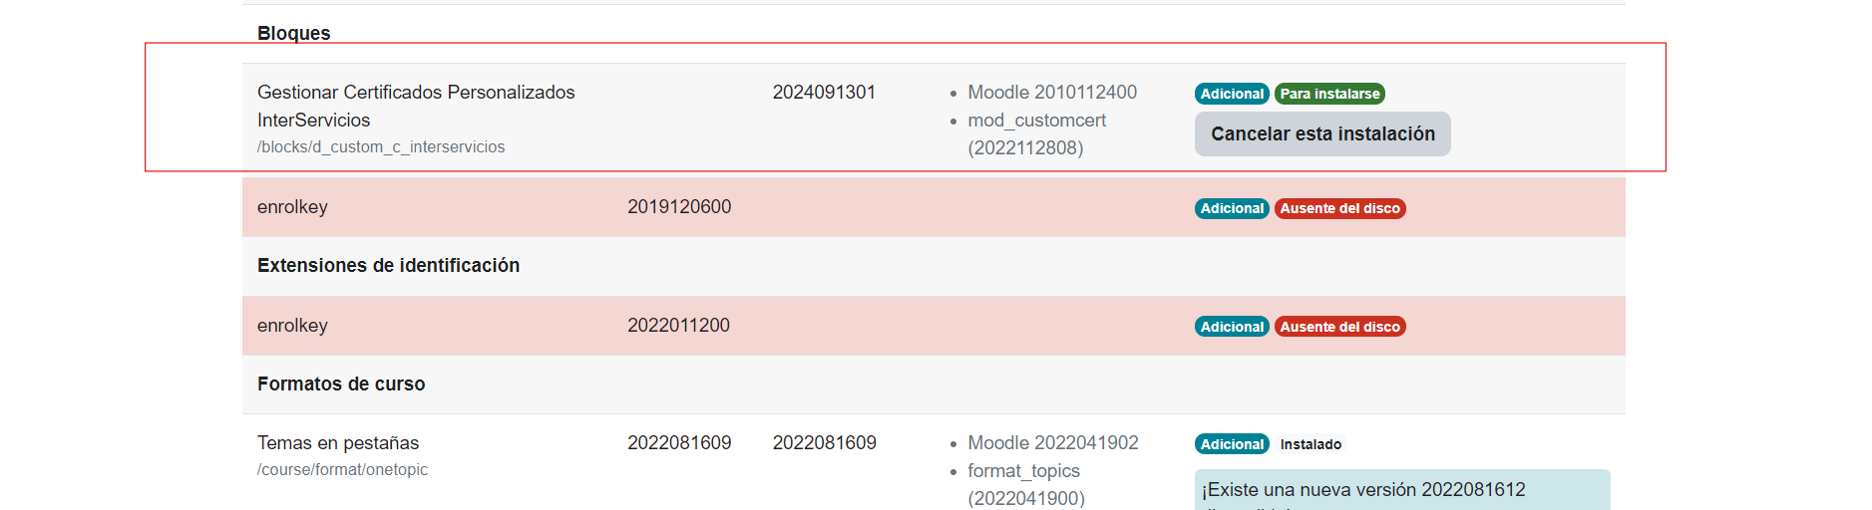Click the Extensiones de identificación heading
The height and width of the screenshot is (510, 1872).
(x=388, y=266)
